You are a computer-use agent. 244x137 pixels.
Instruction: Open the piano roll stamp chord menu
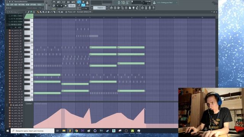click(x=34, y=12)
